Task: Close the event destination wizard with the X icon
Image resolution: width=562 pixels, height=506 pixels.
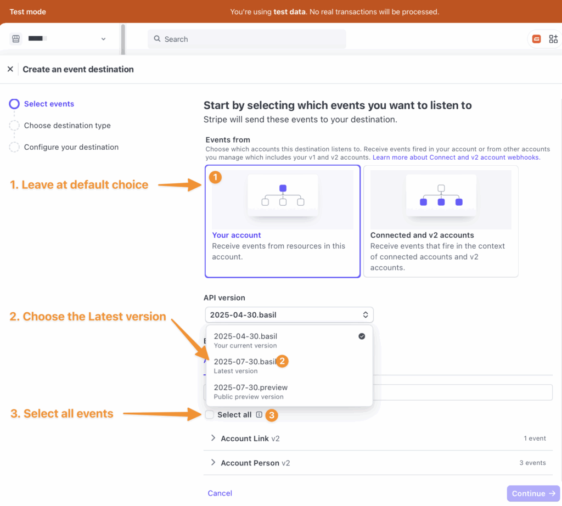Action: 10,69
